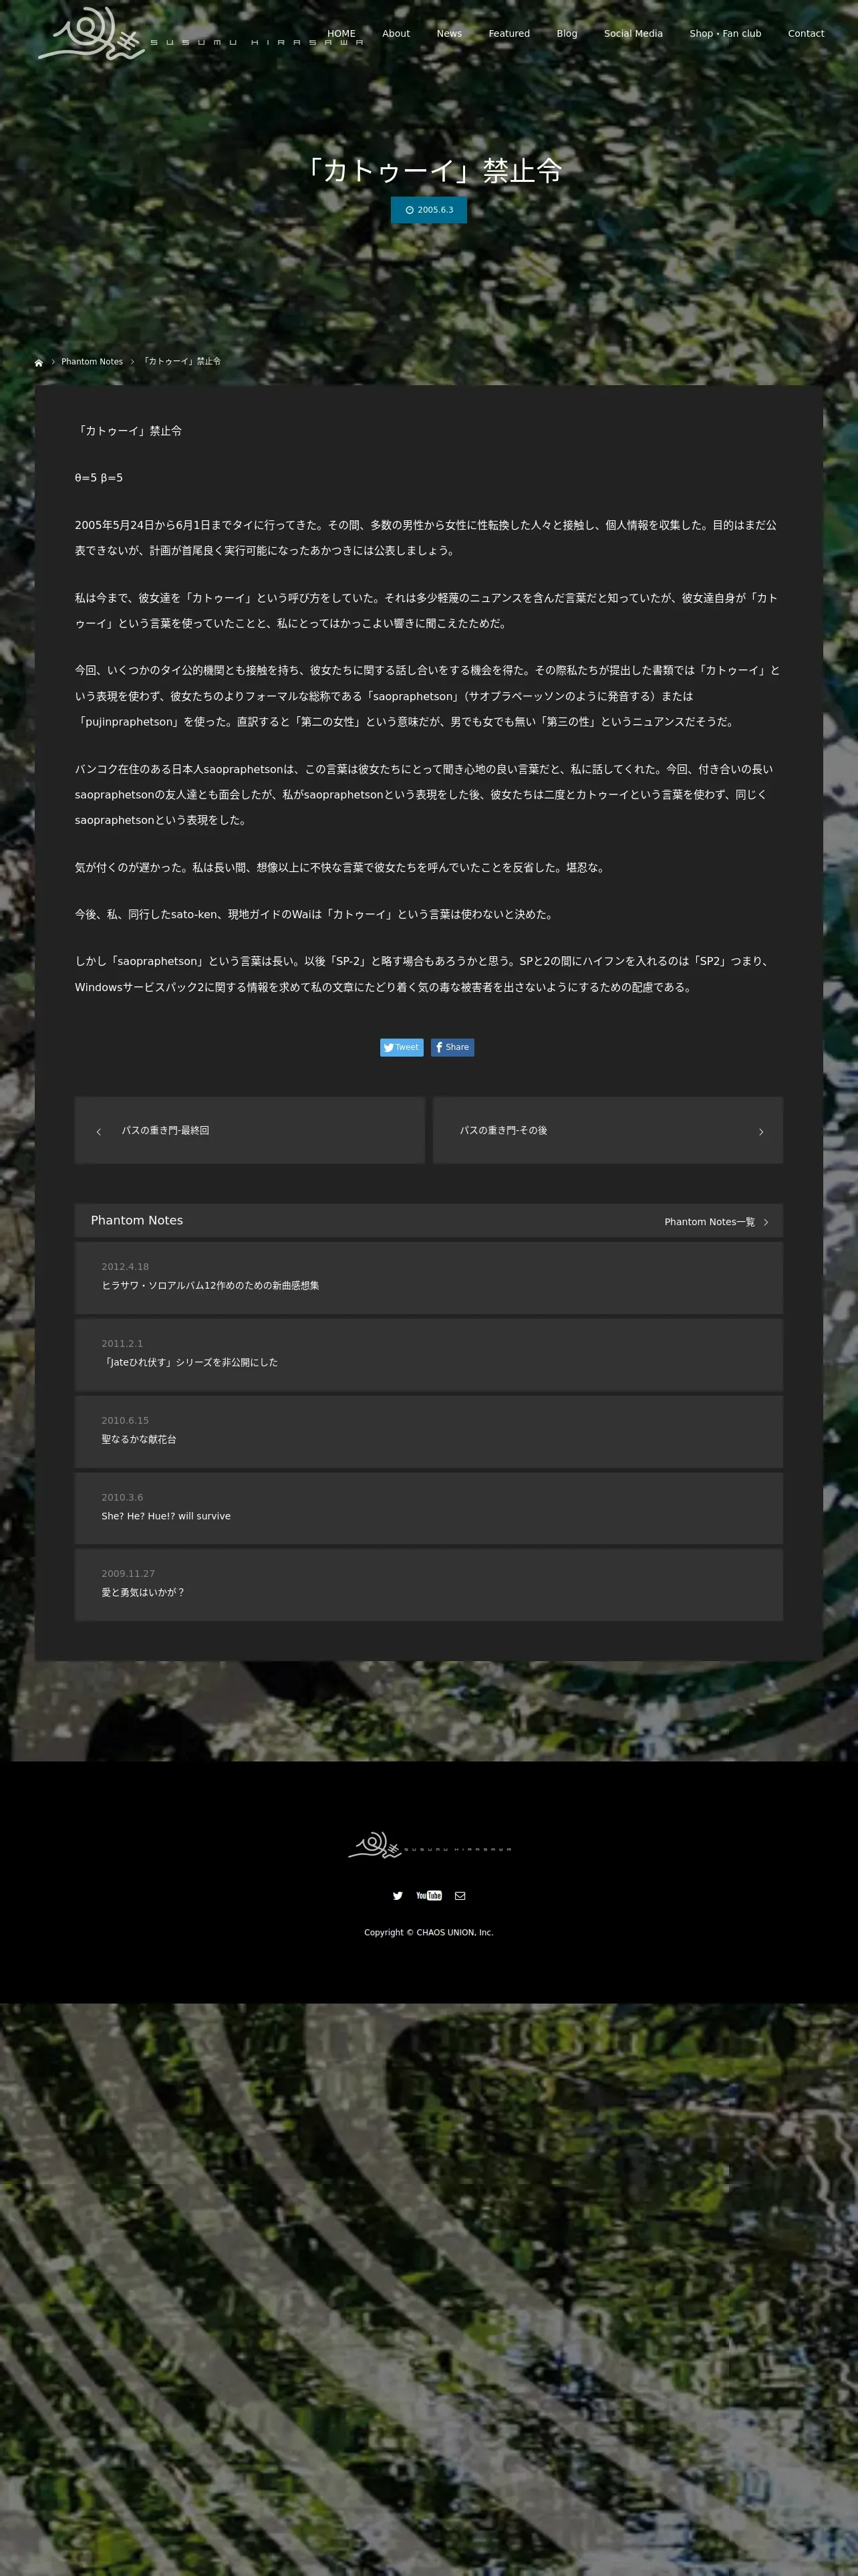The image size is (858, 2576).
Task: Click the 2010.3.6 date entry
Action: coord(122,1497)
